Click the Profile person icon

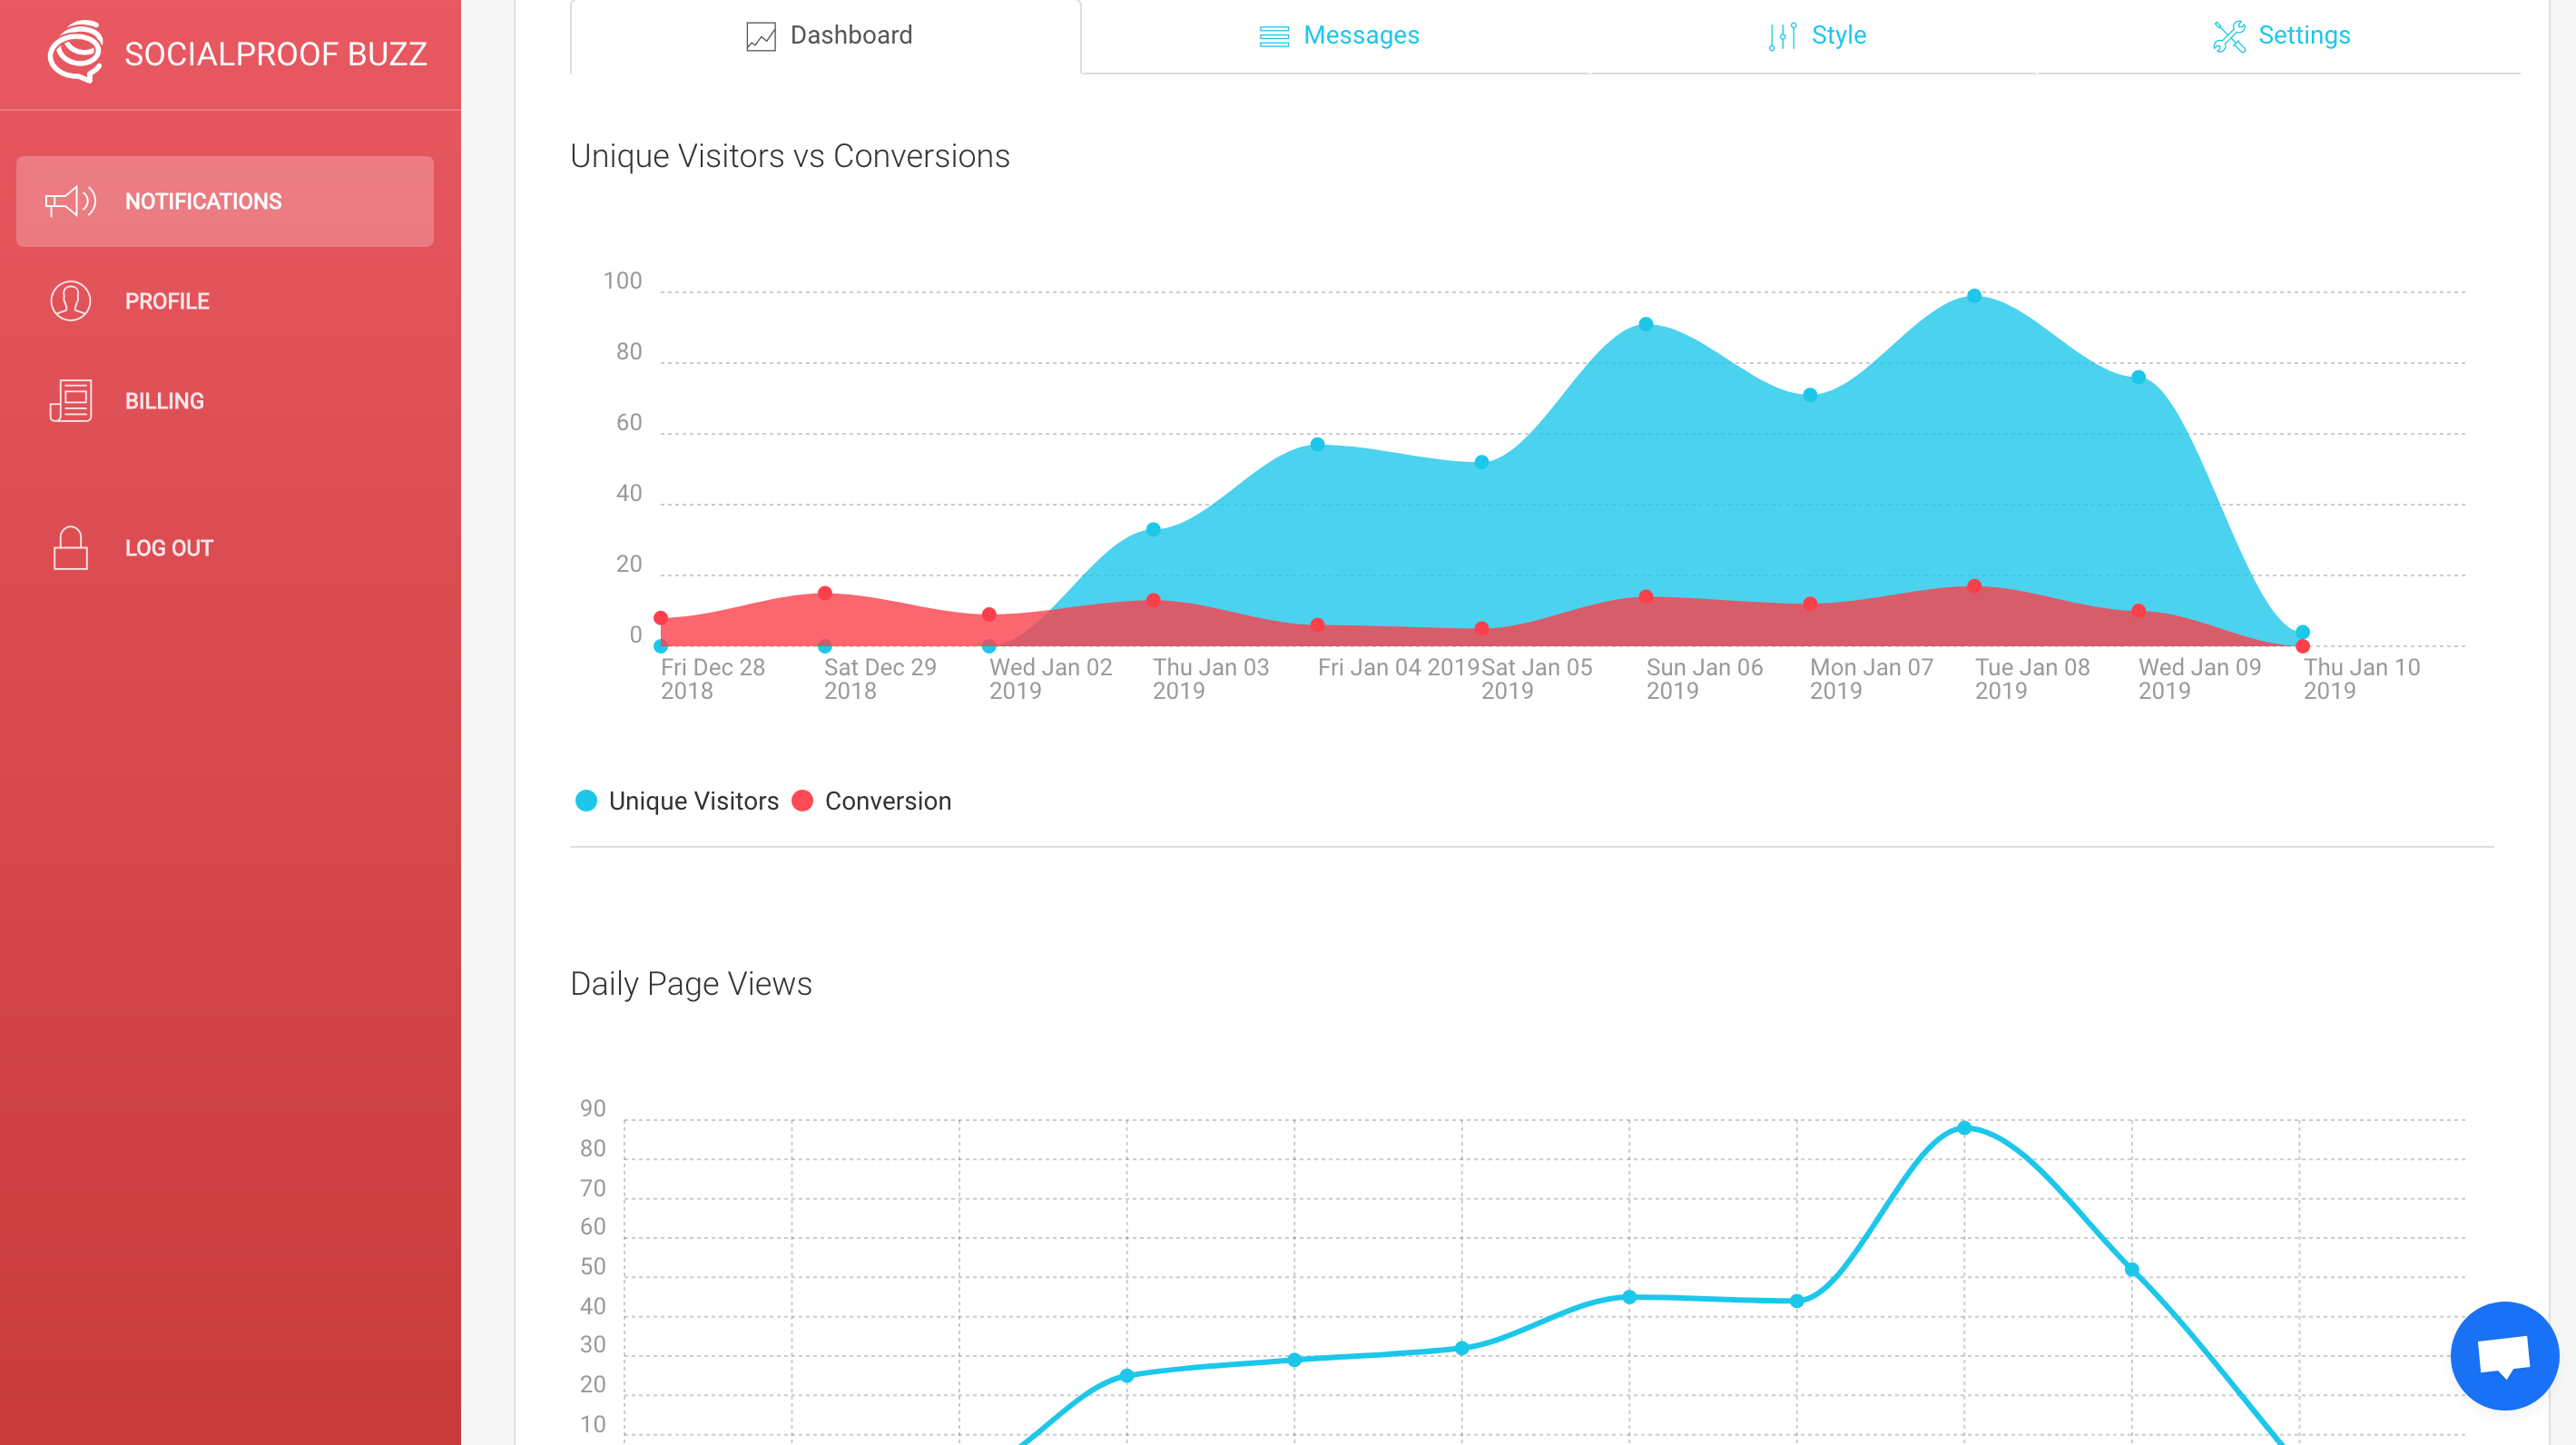[70, 301]
